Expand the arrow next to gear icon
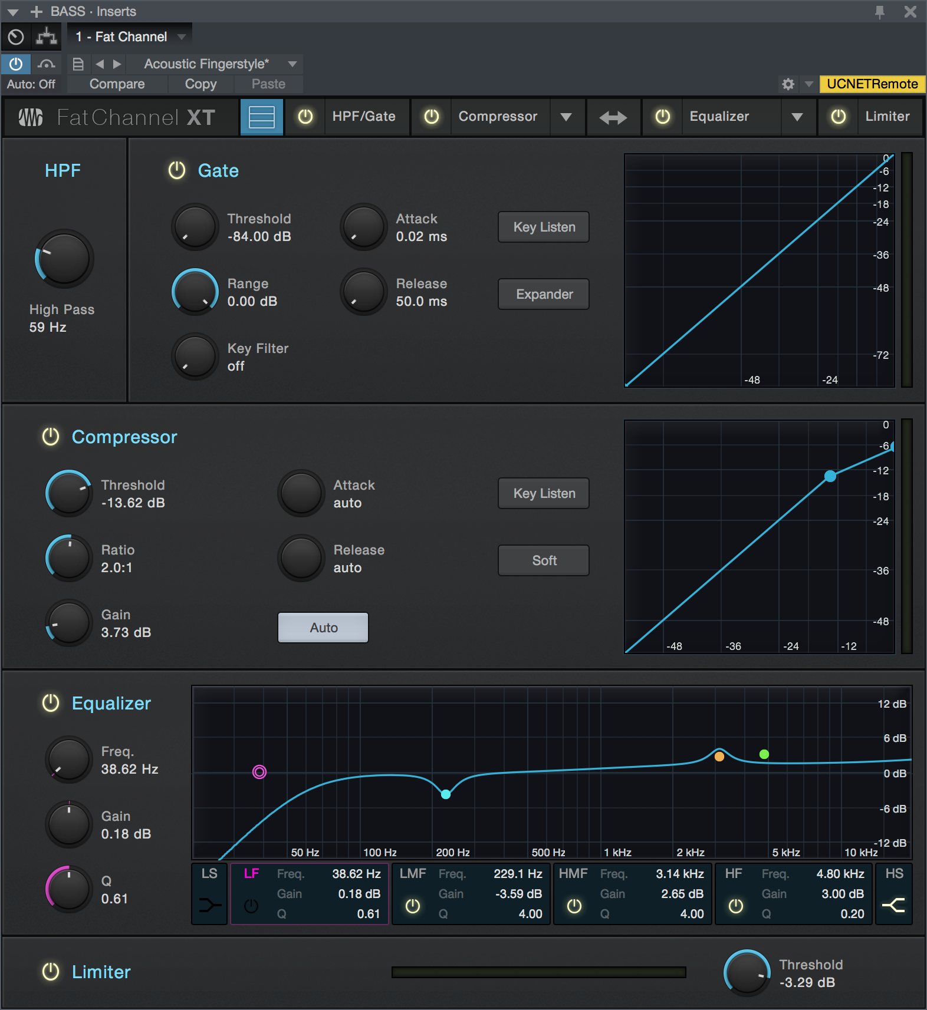 [809, 84]
